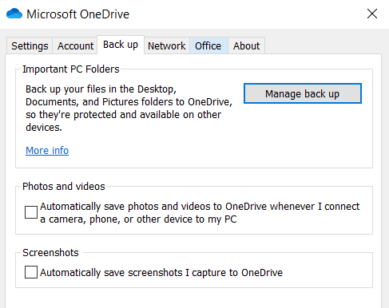This screenshot has width=389, height=308.
Task: Click the Manage back up button
Action: tap(303, 93)
